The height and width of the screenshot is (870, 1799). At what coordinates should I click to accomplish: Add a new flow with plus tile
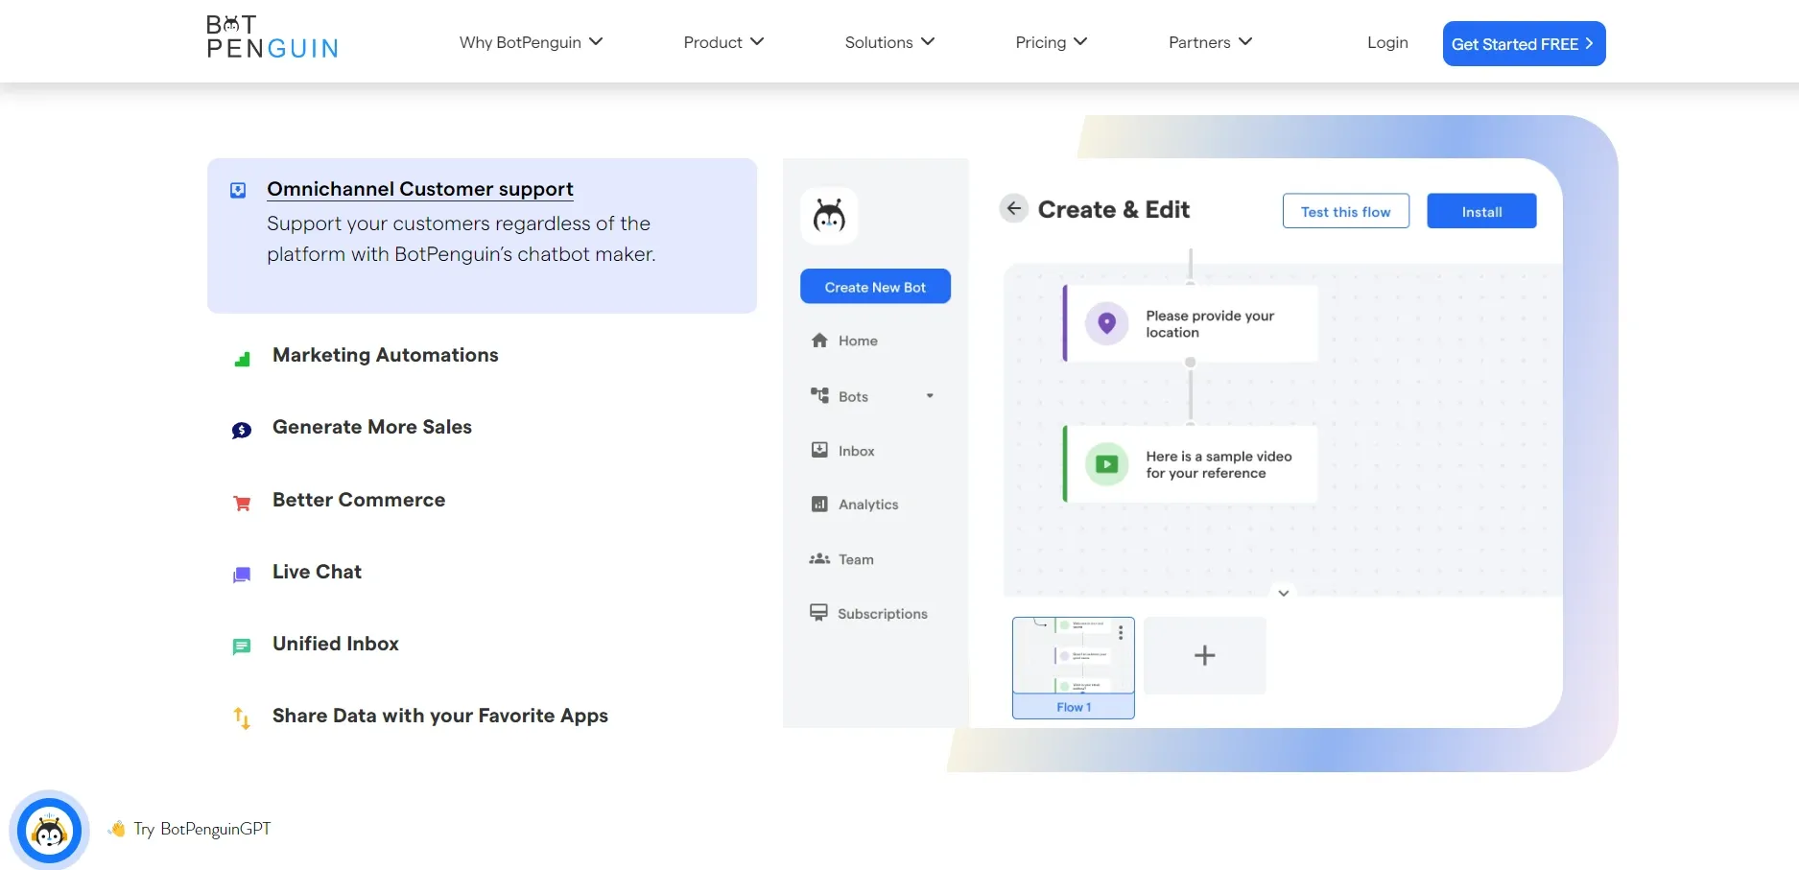pyautogui.click(x=1205, y=655)
